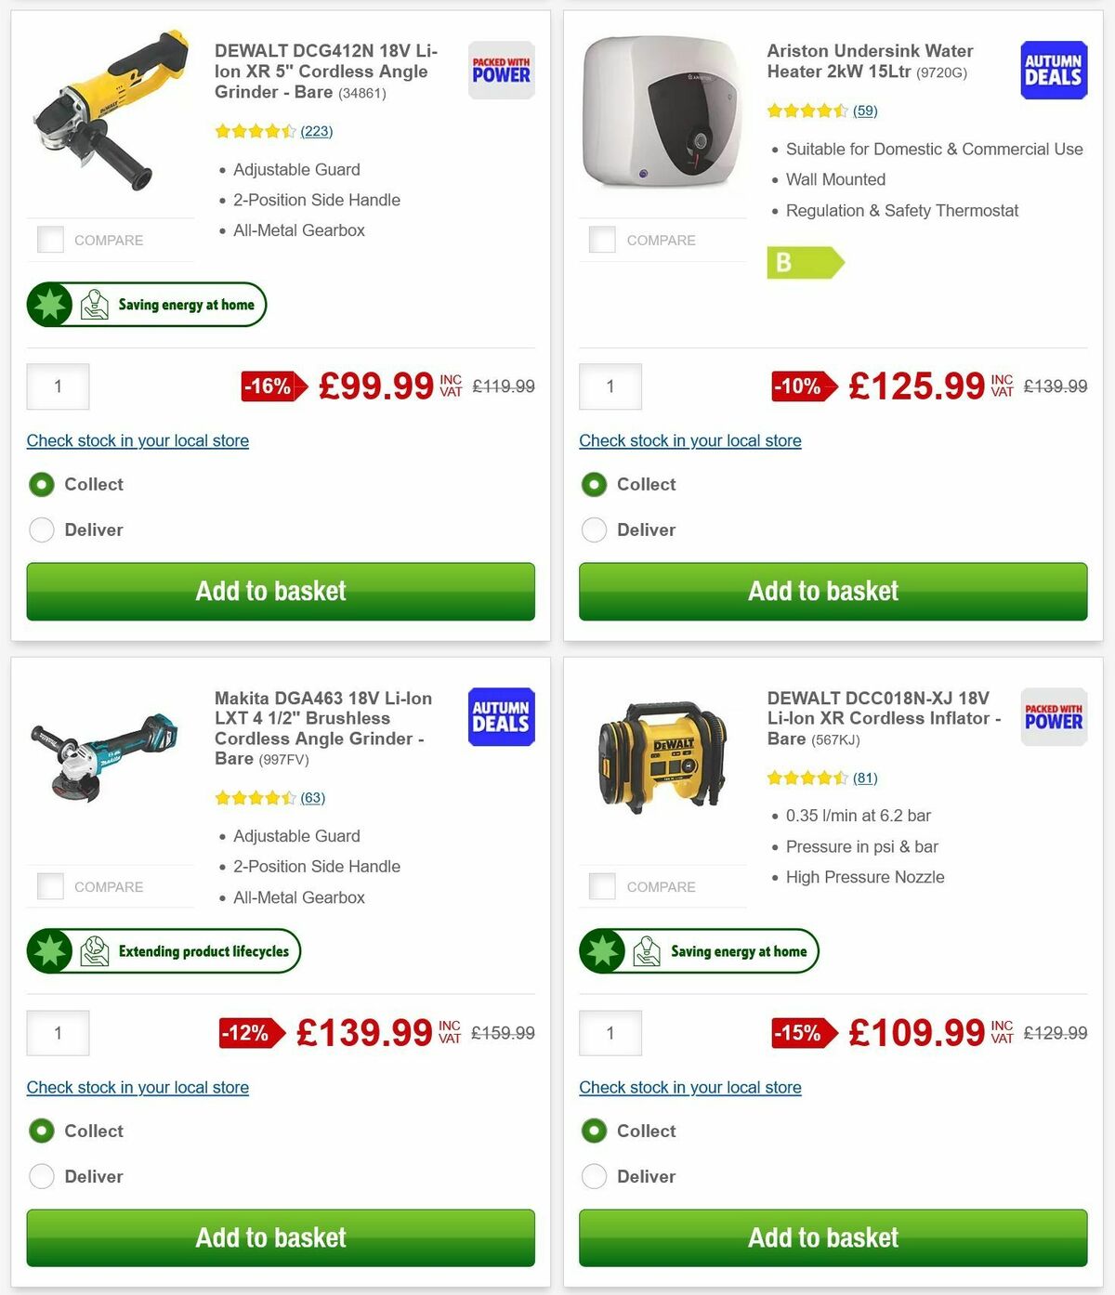The height and width of the screenshot is (1295, 1115).
Task: Tick the Compare checkbox for Makita grinder
Action: [49, 885]
